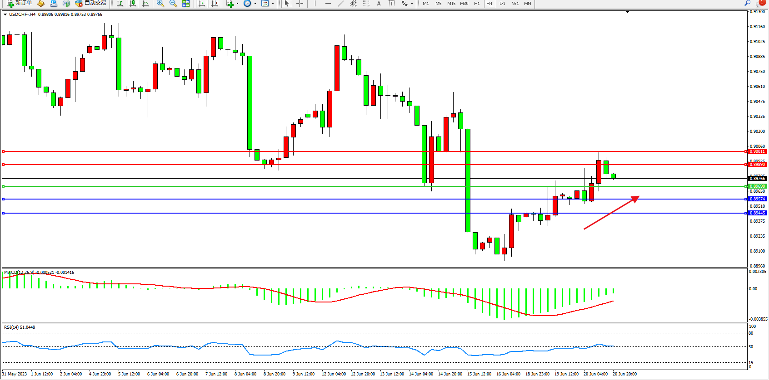Zoom out on the chart
This screenshot has width=769, height=380.
tap(173, 4)
